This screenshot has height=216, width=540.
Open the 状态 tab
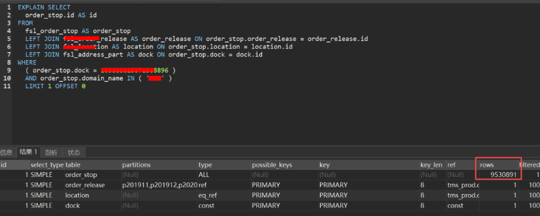click(x=73, y=152)
